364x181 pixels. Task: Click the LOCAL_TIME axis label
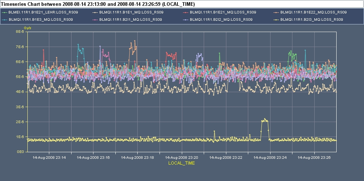coord(181,163)
